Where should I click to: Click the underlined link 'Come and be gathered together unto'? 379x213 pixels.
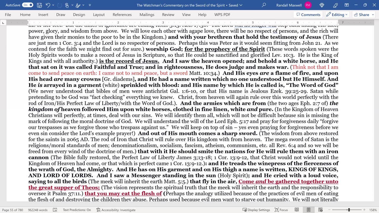coord(288,181)
